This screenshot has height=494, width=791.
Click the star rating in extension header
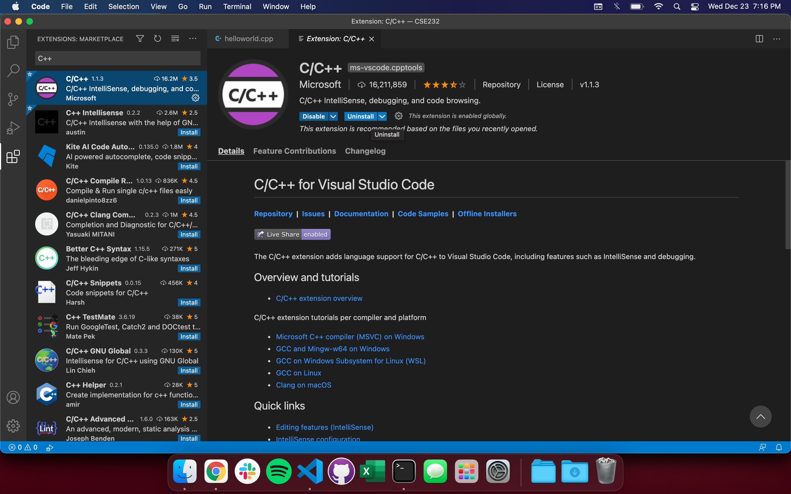[x=445, y=85]
